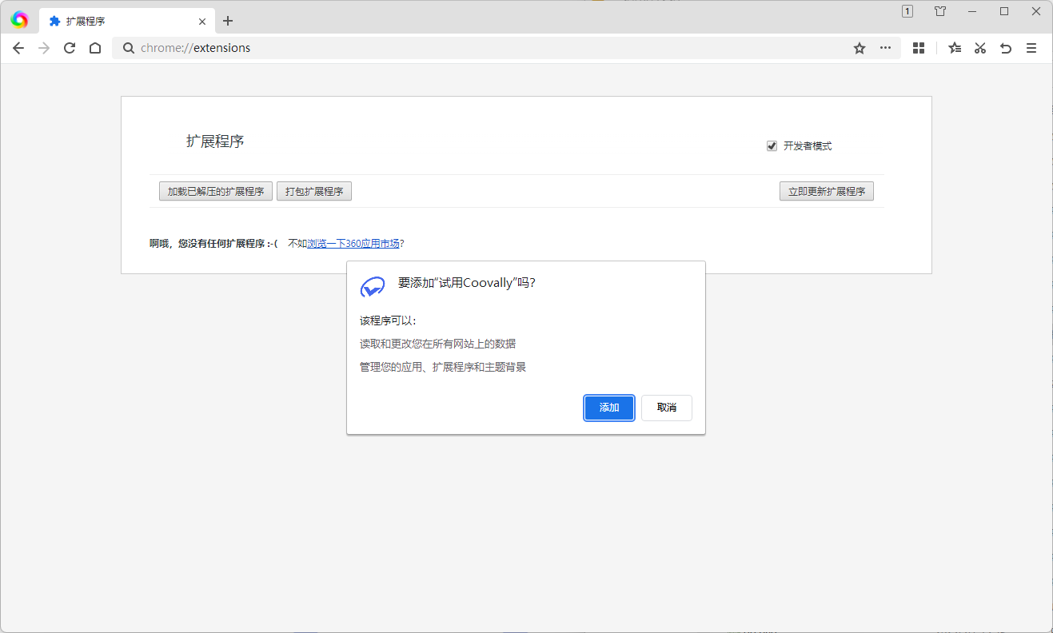Click 立即更新扩展程序 button

coord(827,192)
